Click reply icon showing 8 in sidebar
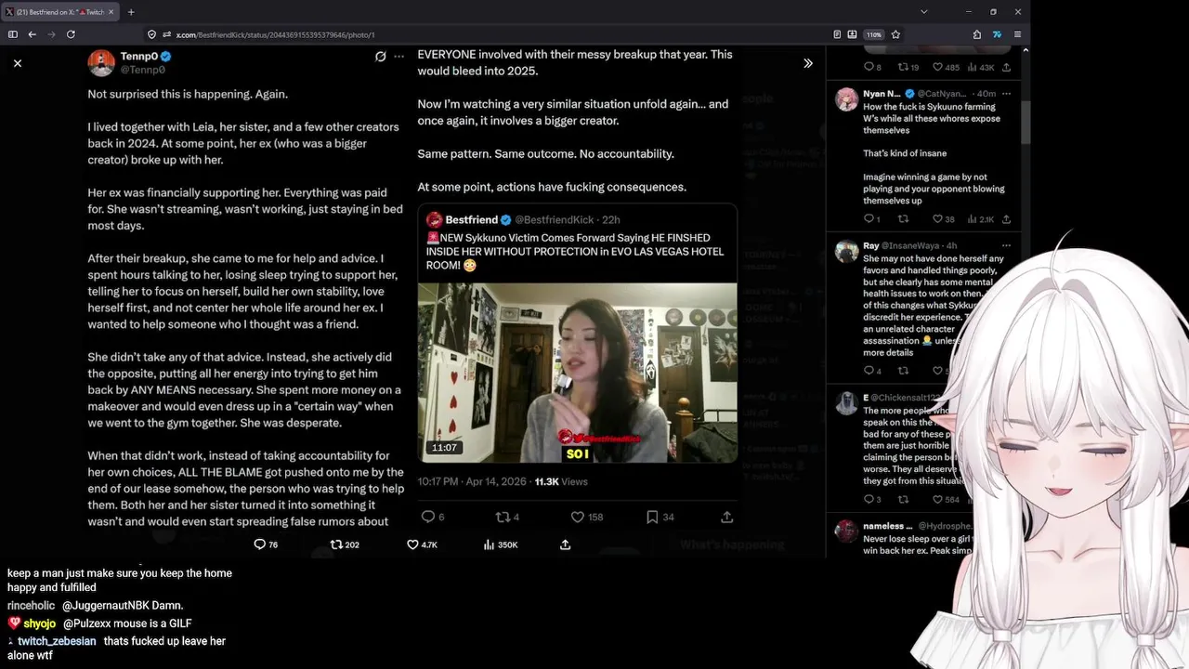Viewport: 1189px width, 669px height. tap(869, 67)
